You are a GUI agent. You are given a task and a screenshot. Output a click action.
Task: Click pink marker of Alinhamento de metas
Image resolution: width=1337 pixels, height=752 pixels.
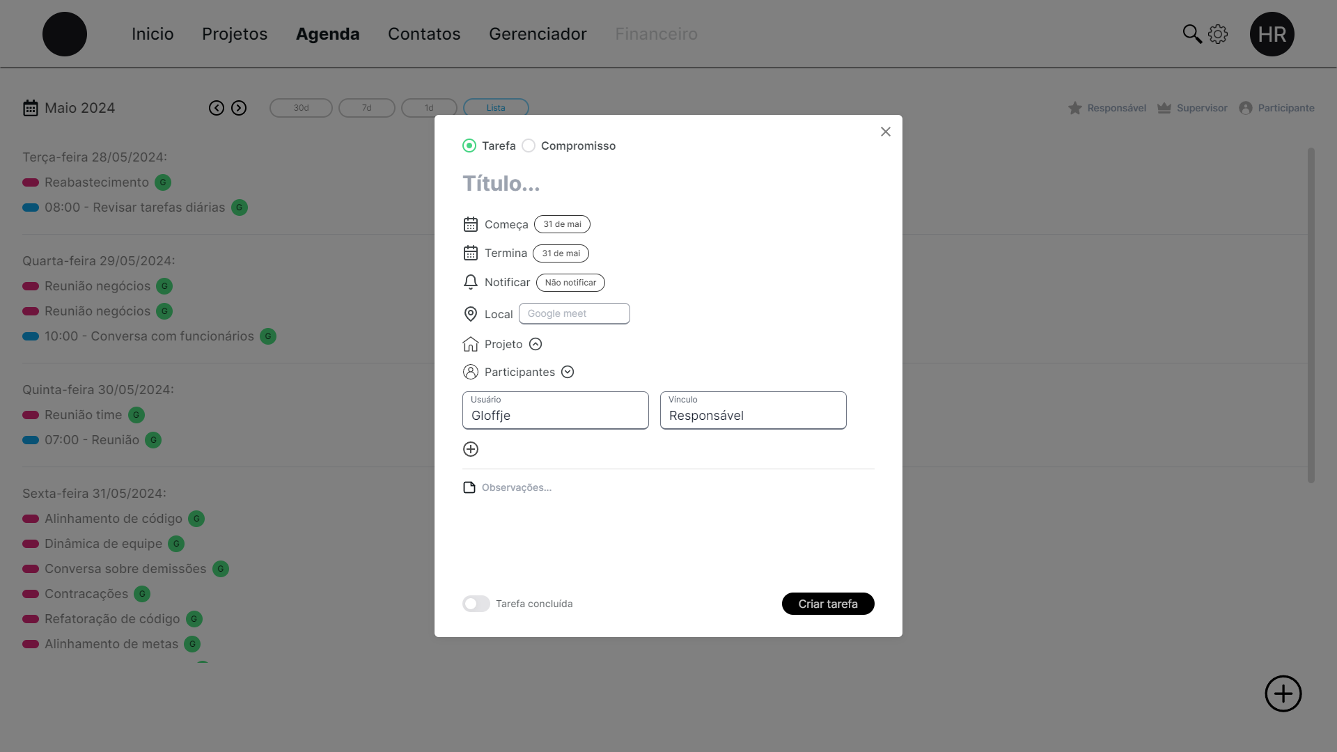[31, 644]
